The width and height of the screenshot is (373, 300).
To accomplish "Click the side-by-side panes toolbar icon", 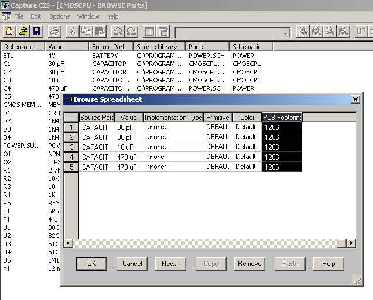I will [149, 31].
